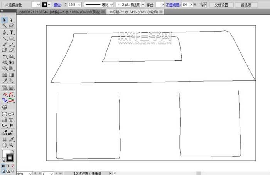Image resolution: width=270 pixels, height=175 pixels.
Task: Select the Eyedropper tool
Action: pyautogui.click(x=5, y=81)
